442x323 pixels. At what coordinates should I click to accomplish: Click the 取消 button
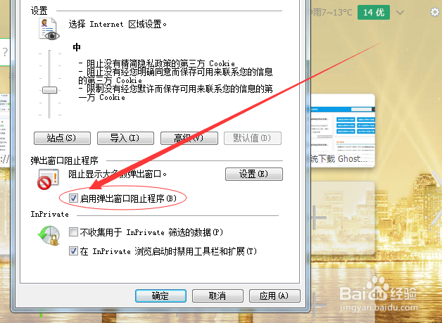(x=217, y=296)
